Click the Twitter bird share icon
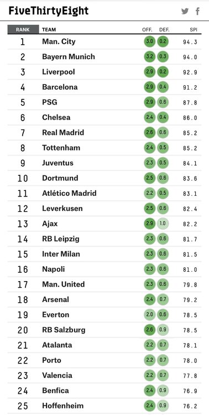The width and height of the screenshot is (209, 415). point(185,11)
